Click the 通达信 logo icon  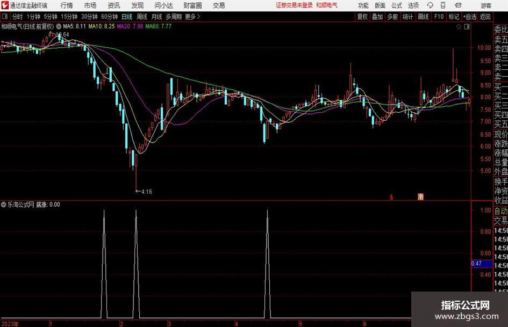point(4,5)
